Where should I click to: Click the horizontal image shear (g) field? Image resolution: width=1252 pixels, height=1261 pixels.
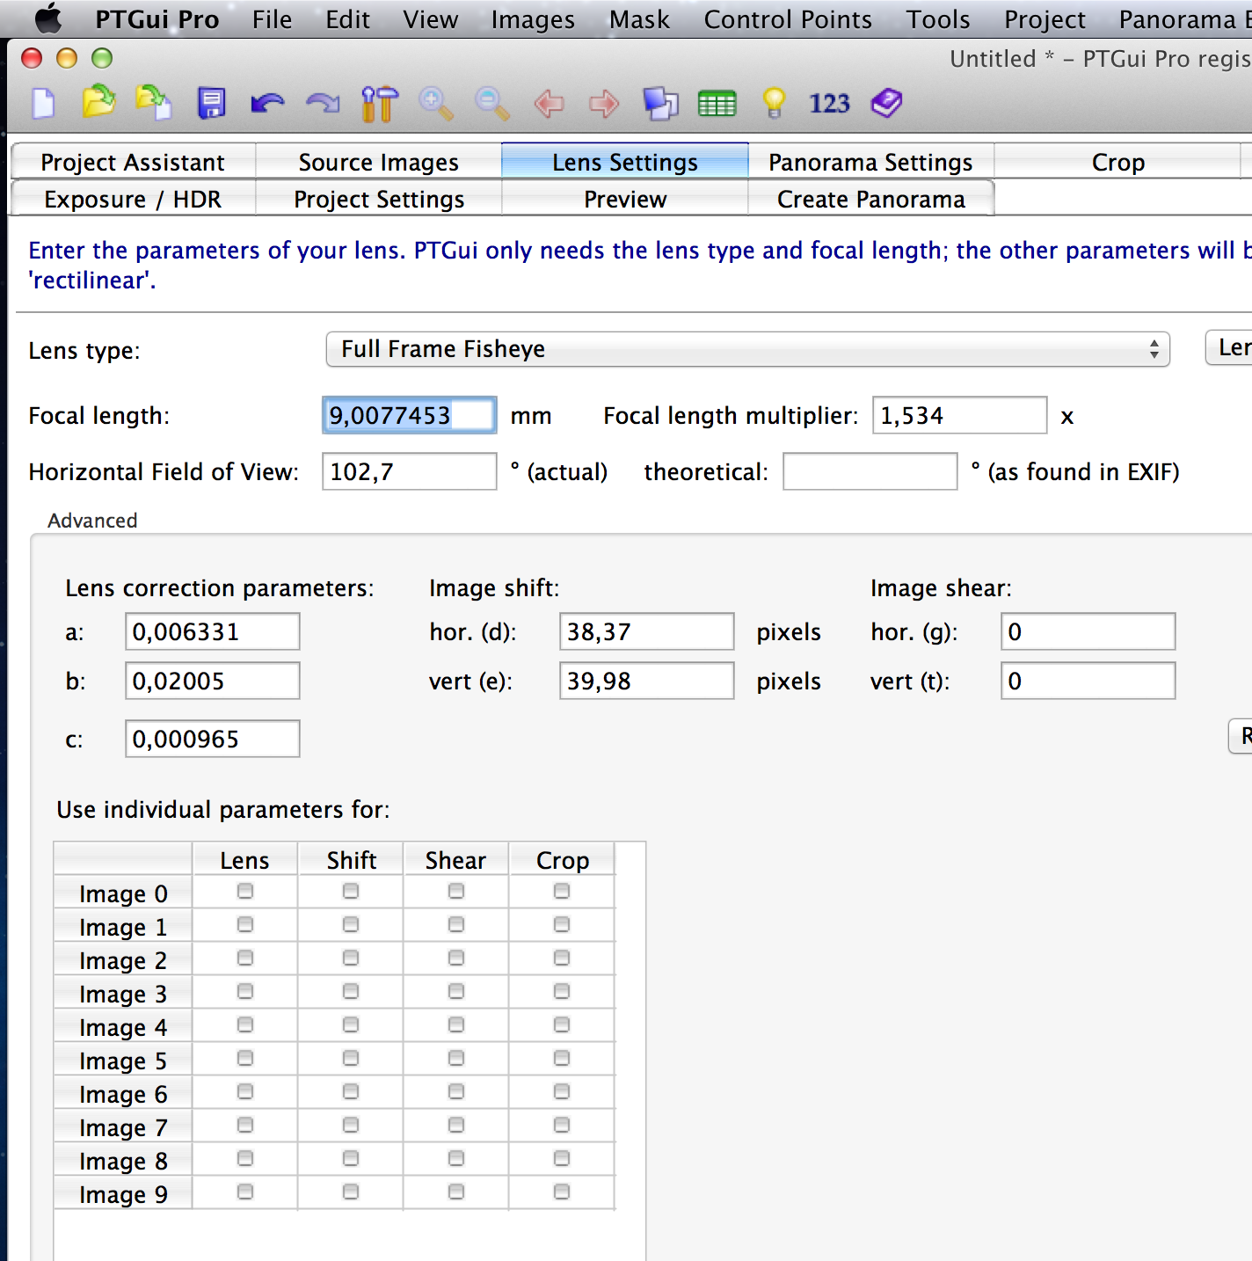[1088, 631]
